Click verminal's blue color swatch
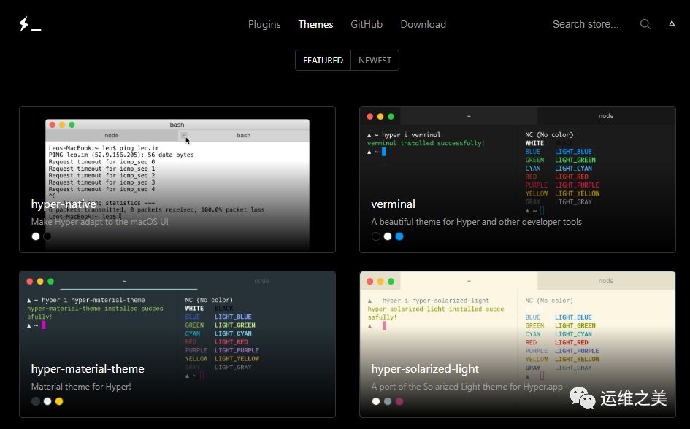Viewport: 690px width, 429px height. click(399, 236)
